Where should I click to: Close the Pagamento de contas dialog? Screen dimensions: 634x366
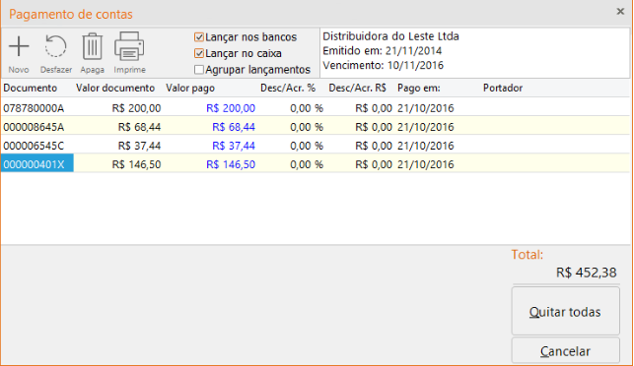point(620,11)
